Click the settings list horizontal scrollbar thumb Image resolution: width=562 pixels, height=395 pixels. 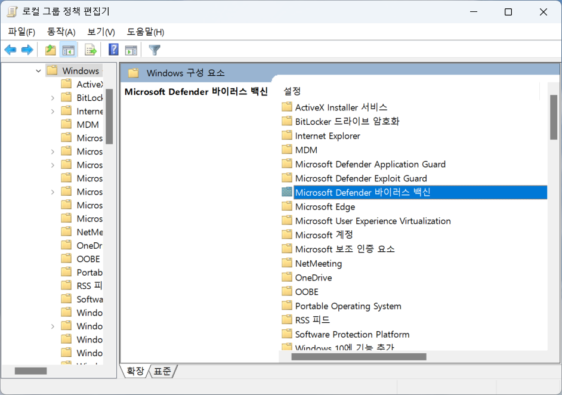[x=359, y=357]
